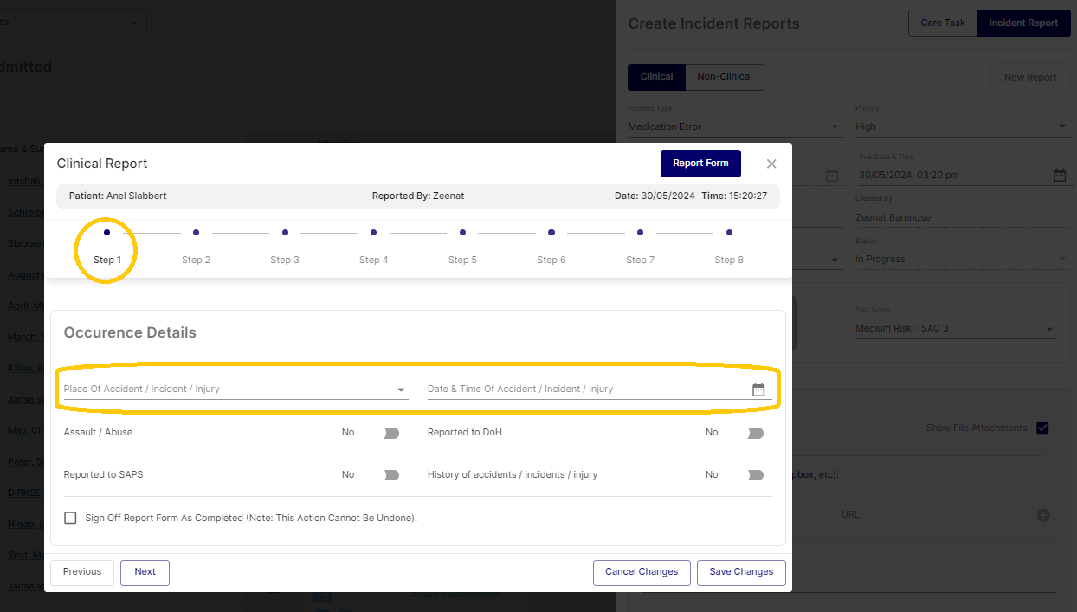Close the Clinical Report dialog

pos(771,164)
